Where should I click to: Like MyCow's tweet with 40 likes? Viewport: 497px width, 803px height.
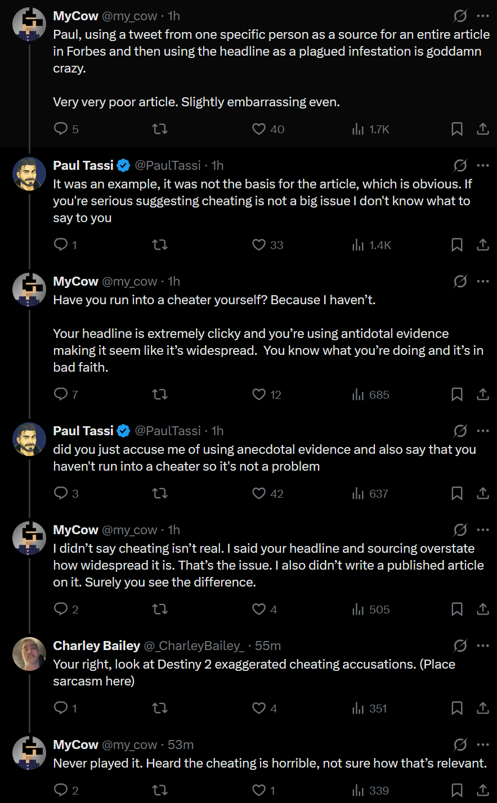259,129
